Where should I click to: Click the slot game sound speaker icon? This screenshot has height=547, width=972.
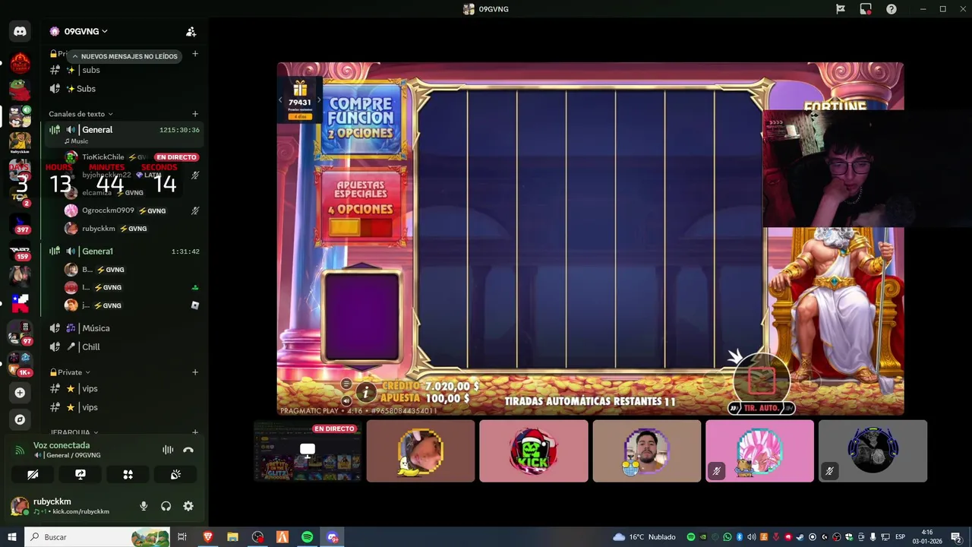coord(346,400)
